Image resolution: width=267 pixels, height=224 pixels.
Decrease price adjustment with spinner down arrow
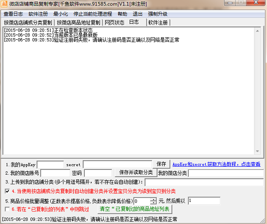pyautogui.click(x=153, y=202)
